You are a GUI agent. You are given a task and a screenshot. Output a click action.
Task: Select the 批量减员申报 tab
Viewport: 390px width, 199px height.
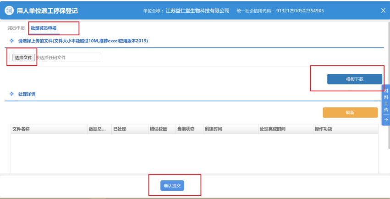(x=44, y=28)
